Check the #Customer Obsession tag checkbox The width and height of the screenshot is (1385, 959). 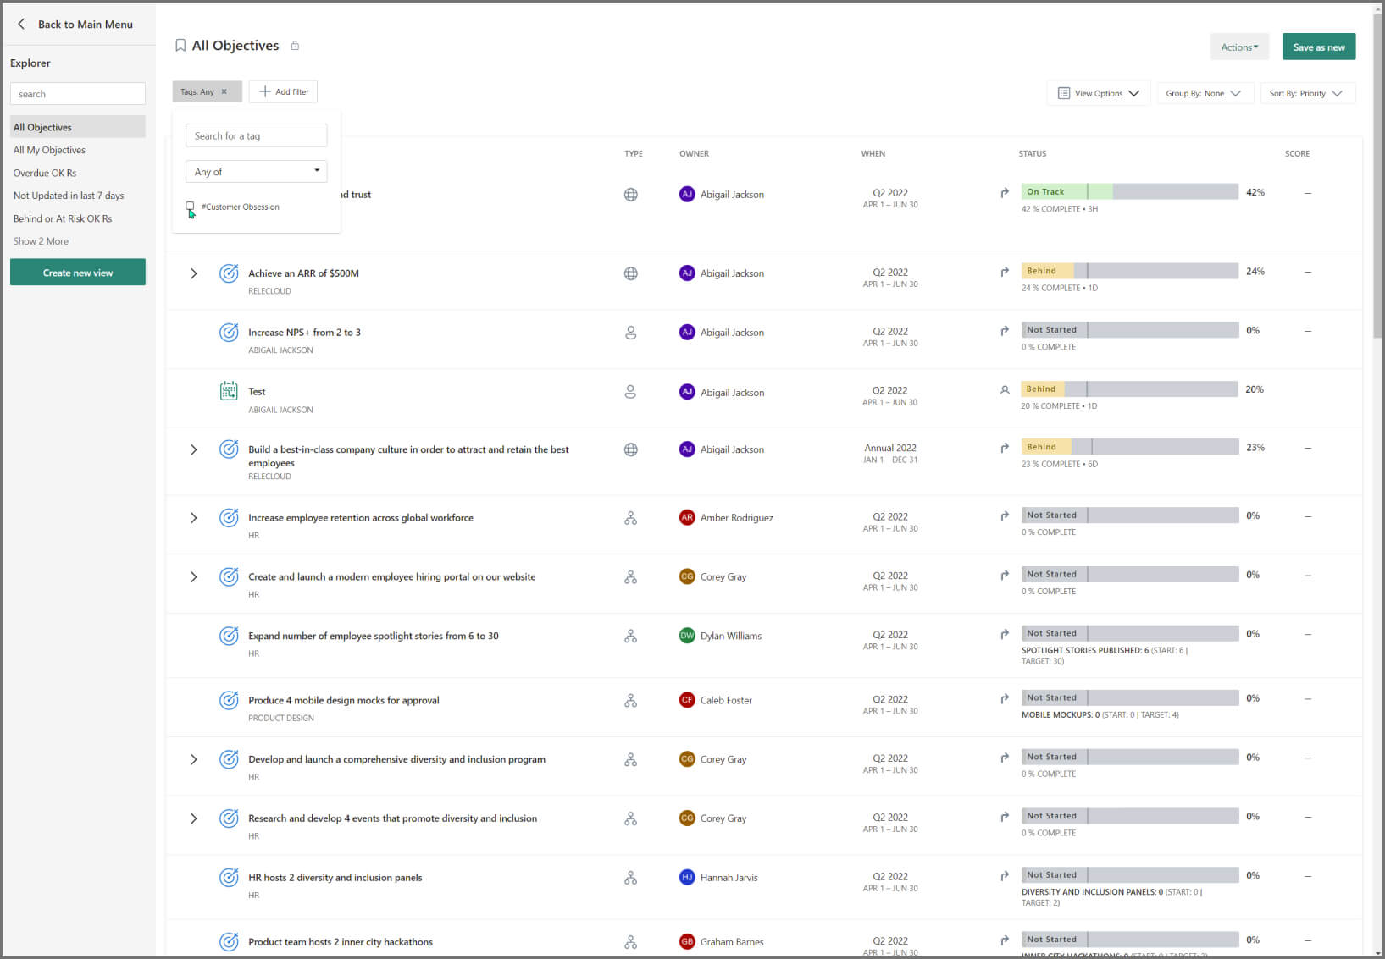pos(190,206)
